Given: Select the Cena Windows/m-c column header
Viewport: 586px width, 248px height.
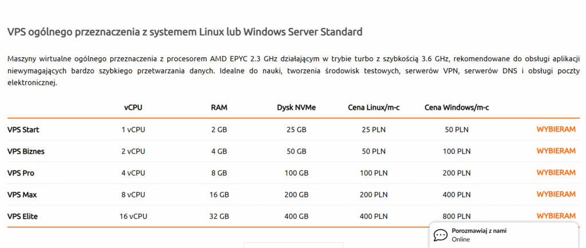Looking at the screenshot, I should pyautogui.click(x=457, y=107).
